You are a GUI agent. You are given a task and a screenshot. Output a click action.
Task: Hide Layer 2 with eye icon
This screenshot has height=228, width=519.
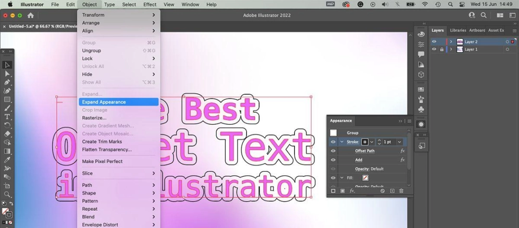tap(434, 42)
